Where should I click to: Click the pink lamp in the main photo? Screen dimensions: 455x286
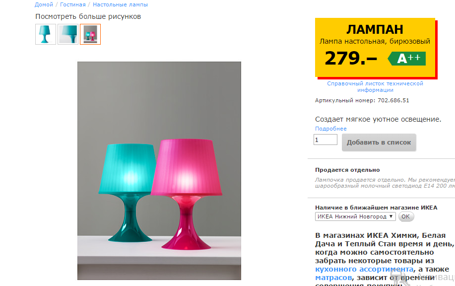pos(186,194)
